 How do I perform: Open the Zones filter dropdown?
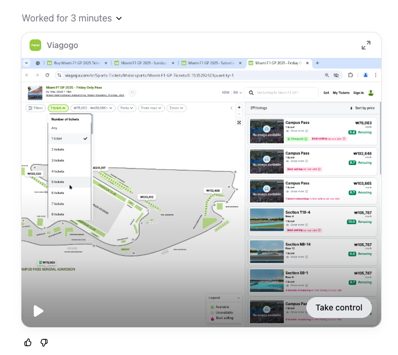pyautogui.click(x=176, y=108)
